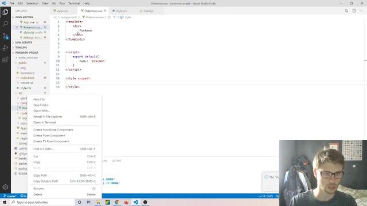Open index.js in Open Editors list

click(x=30, y=38)
